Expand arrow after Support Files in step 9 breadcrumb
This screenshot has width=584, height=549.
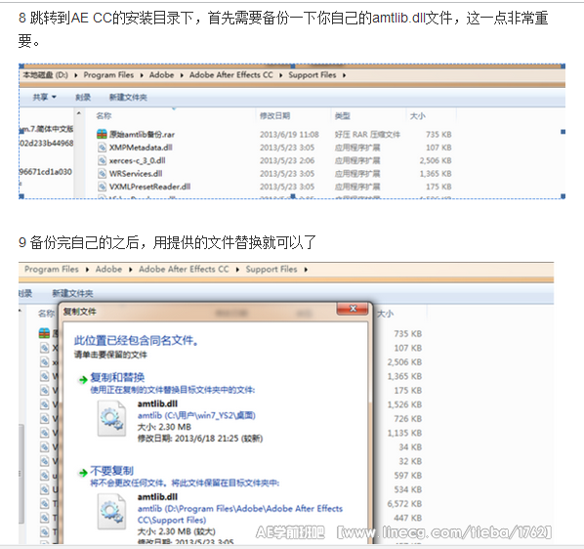click(306, 270)
